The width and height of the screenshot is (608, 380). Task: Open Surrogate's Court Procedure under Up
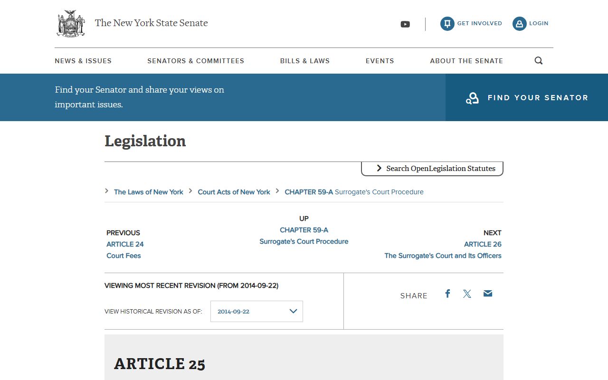click(304, 241)
